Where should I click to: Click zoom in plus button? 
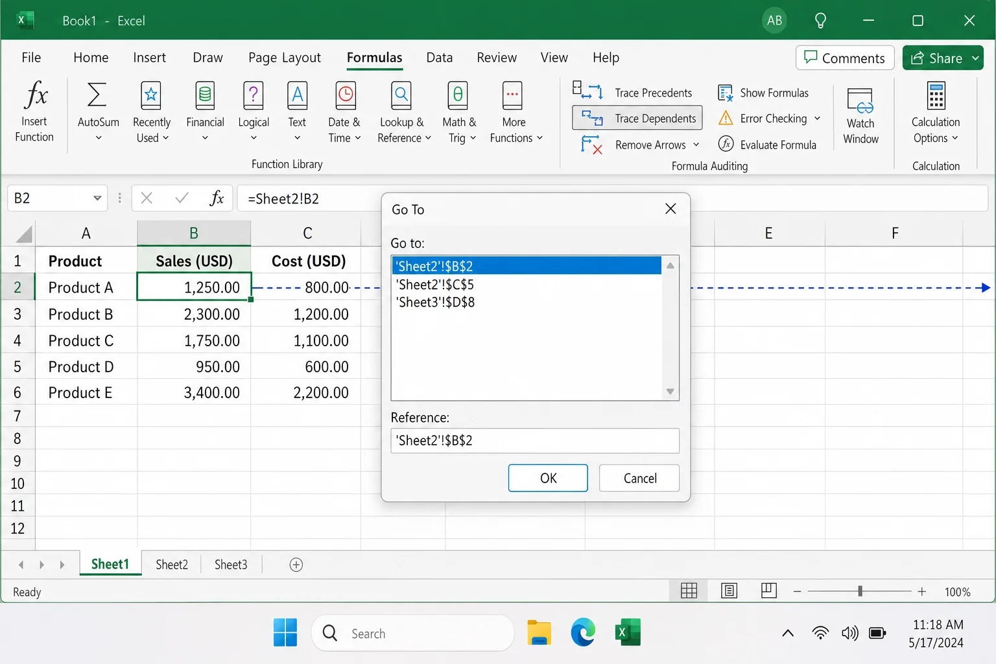921,591
